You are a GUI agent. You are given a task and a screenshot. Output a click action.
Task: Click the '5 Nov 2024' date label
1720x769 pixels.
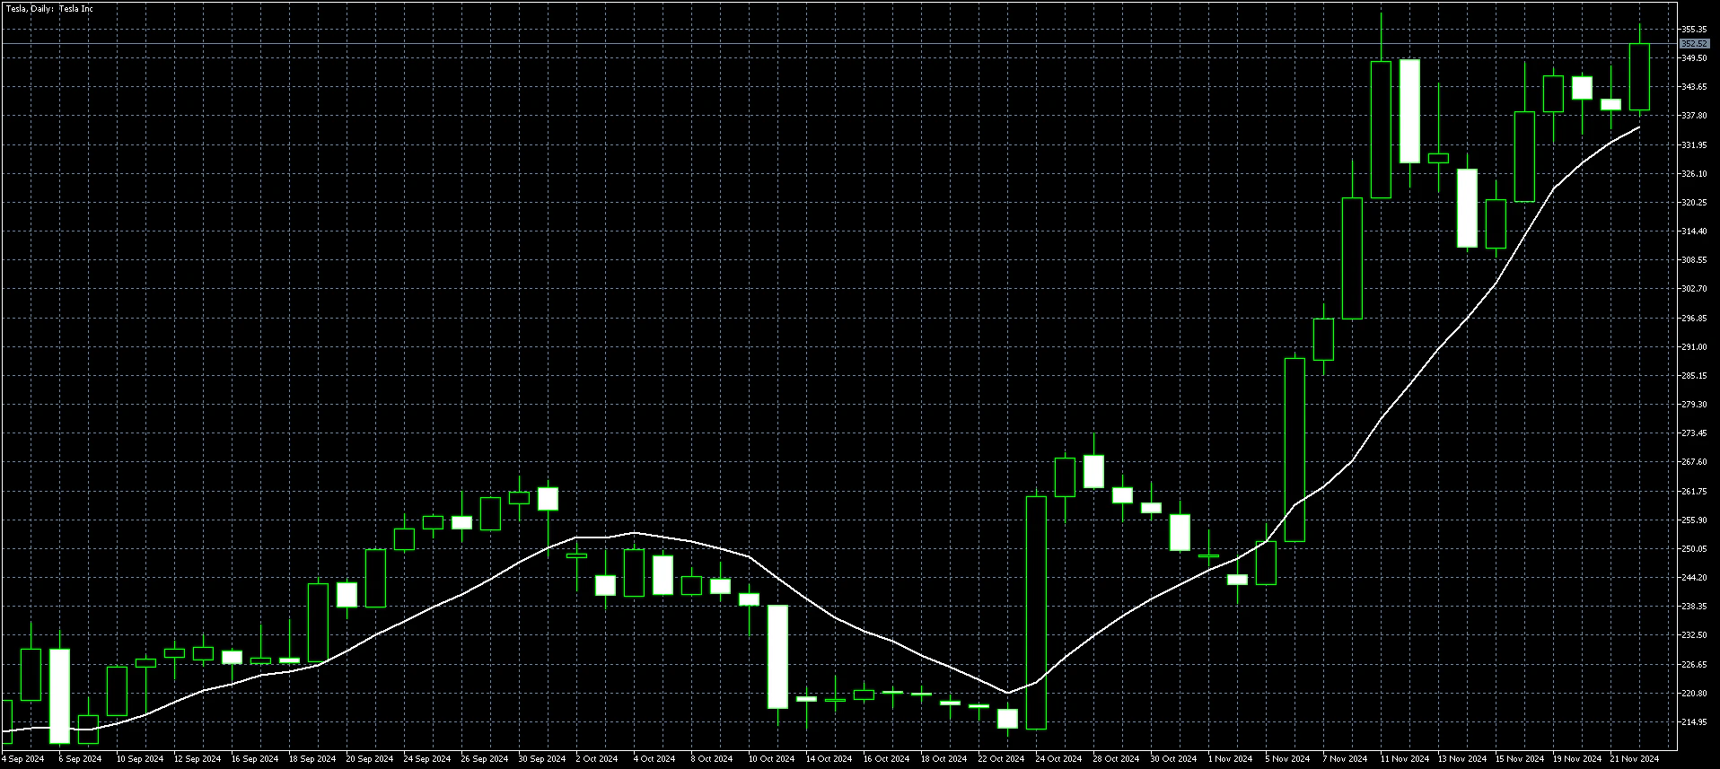1287,759
